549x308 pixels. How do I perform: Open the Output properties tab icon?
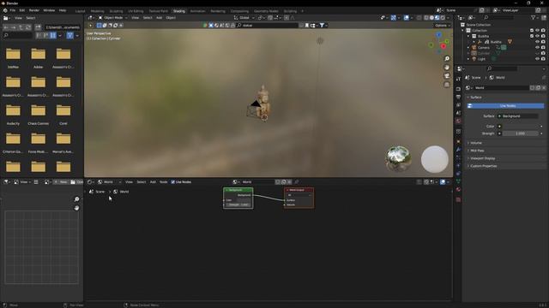(458, 97)
